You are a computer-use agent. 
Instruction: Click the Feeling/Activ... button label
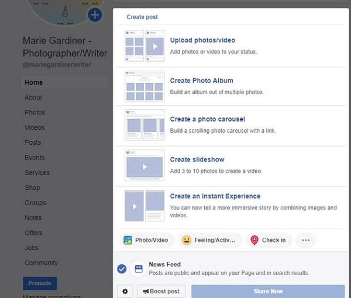point(215,240)
